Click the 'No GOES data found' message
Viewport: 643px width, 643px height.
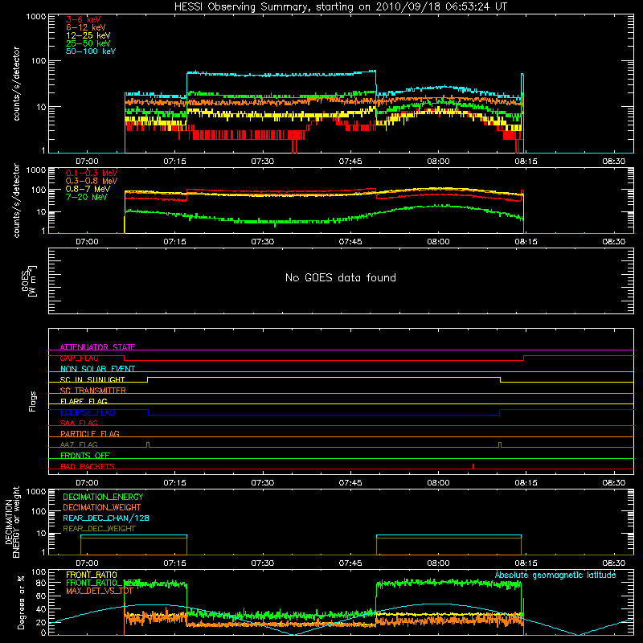click(341, 277)
